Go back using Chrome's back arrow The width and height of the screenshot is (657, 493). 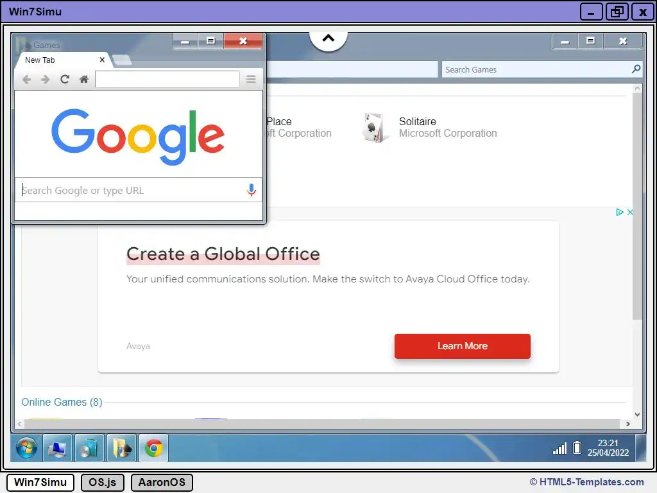26,79
